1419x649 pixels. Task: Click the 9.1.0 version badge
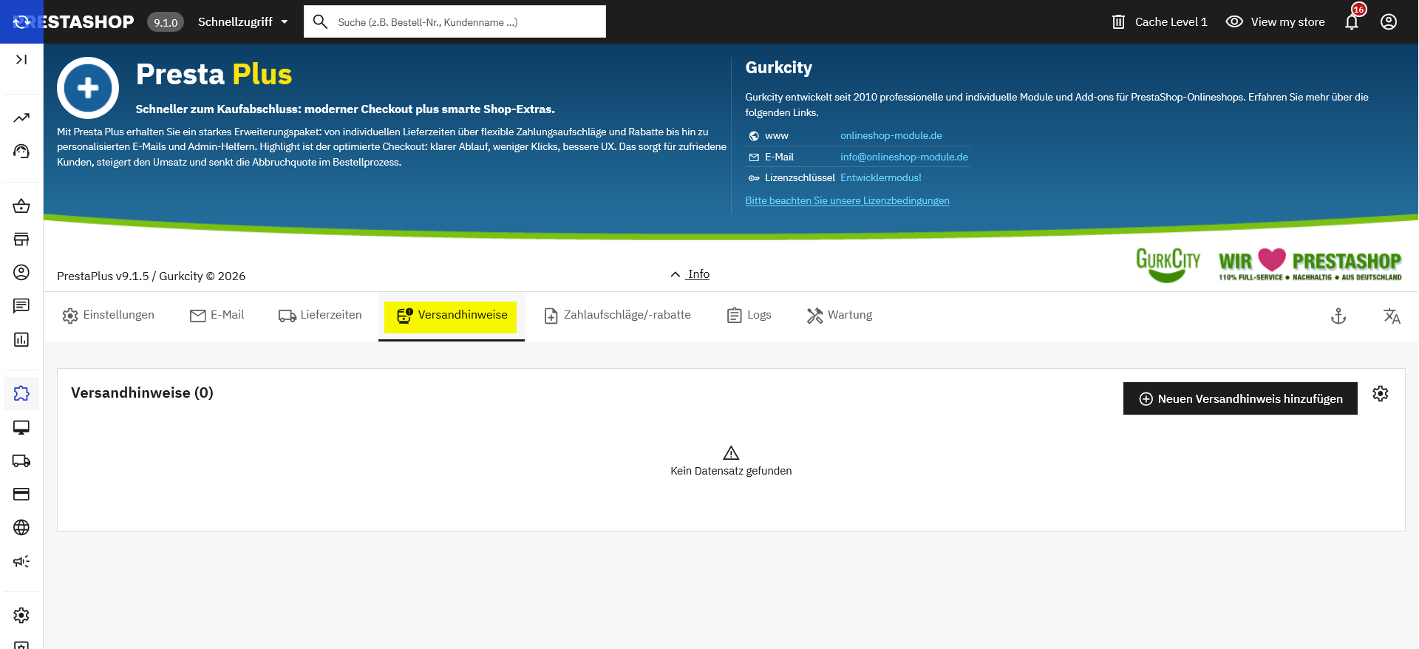coord(166,23)
